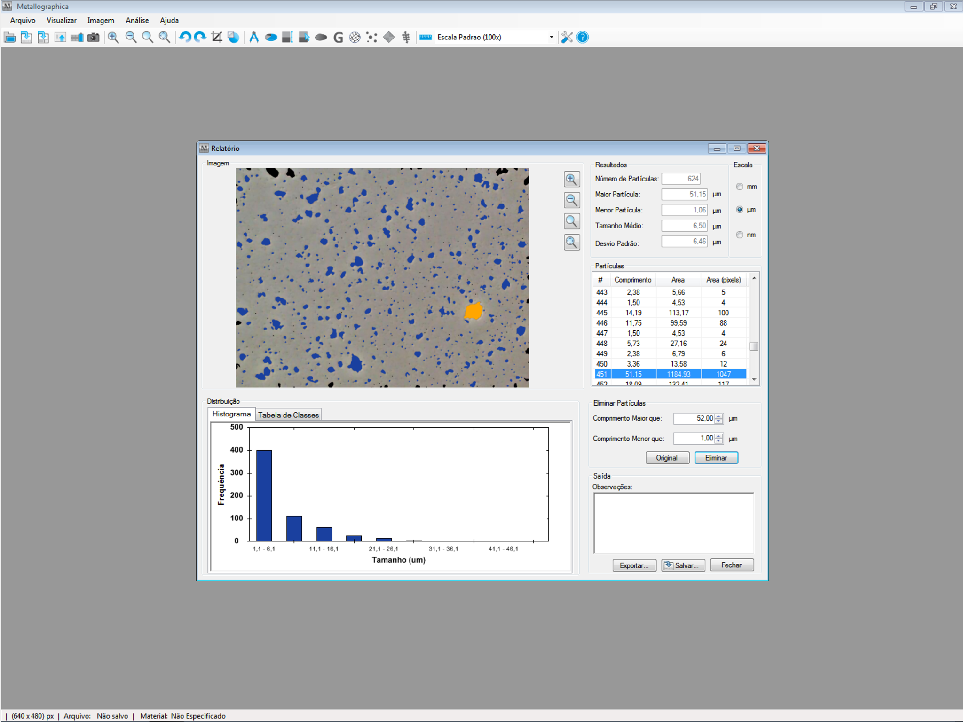Viewport: 963px width, 722px height.
Task: Click the particles list scroll up arrow
Action: pos(754,279)
